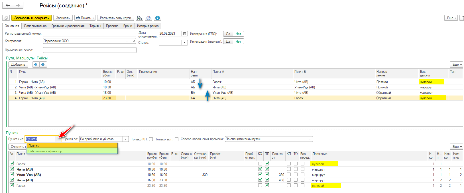Click the round chart icon in toolbar
This screenshot has width=464, height=193.
click(148, 18)
